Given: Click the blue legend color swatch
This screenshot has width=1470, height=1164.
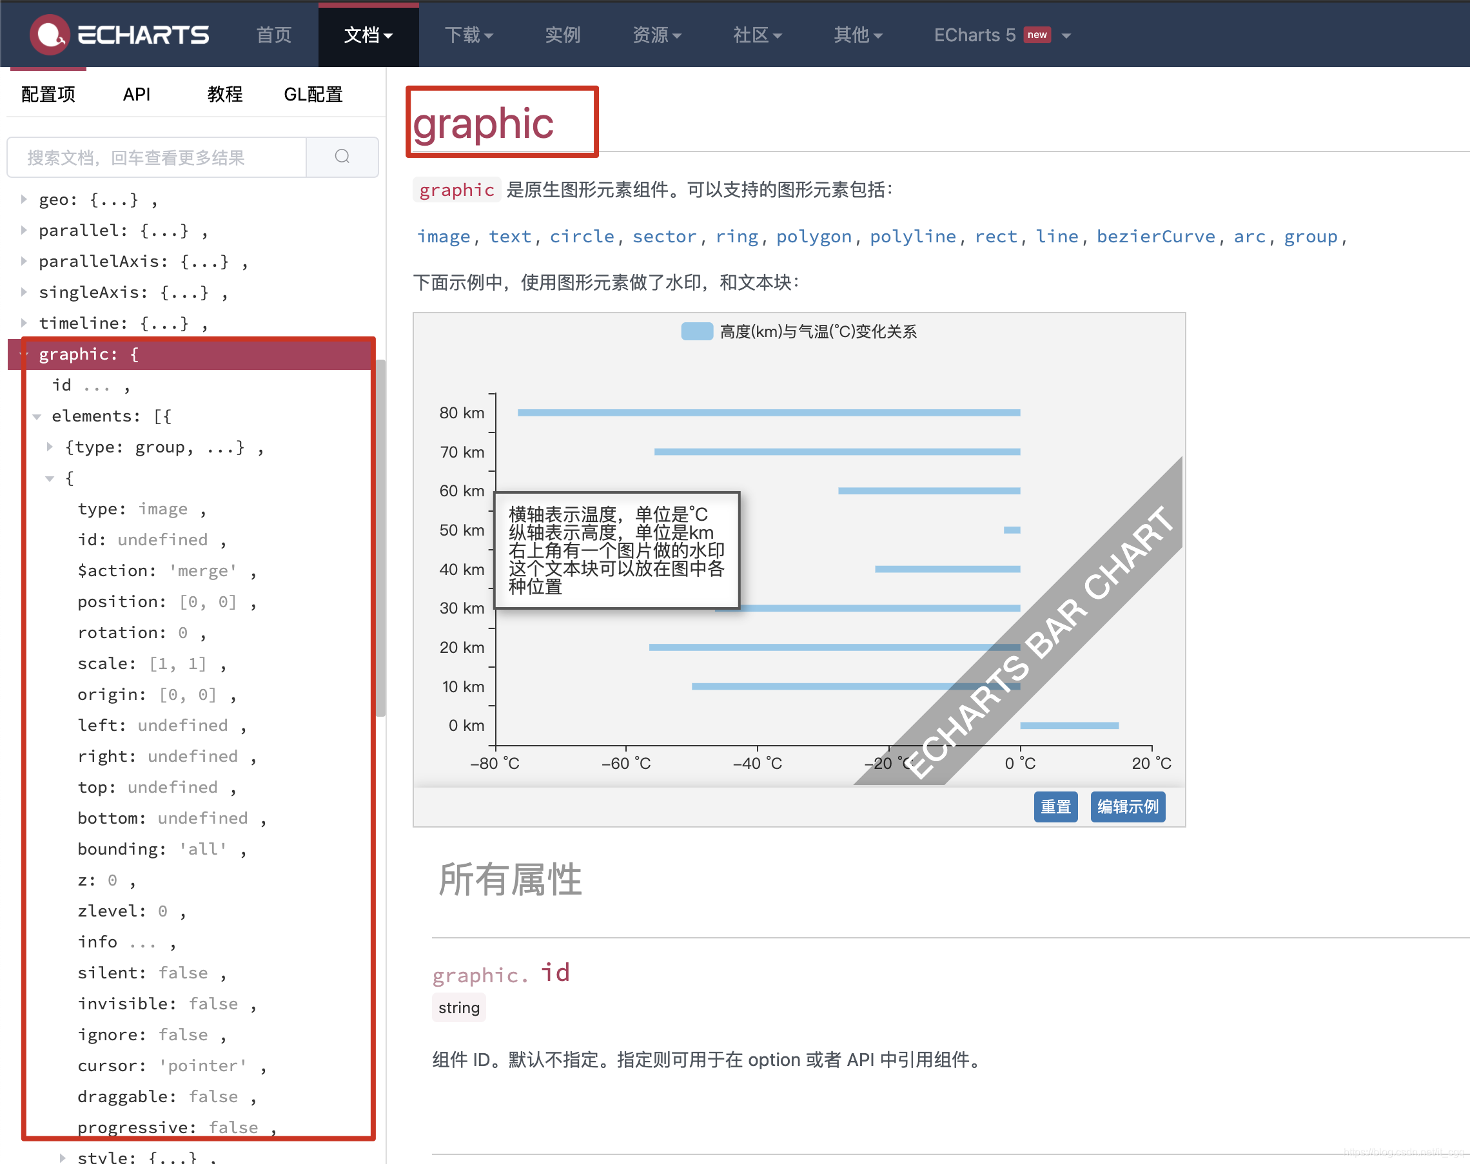Looking at the screenshot, I should click(696, 331).
